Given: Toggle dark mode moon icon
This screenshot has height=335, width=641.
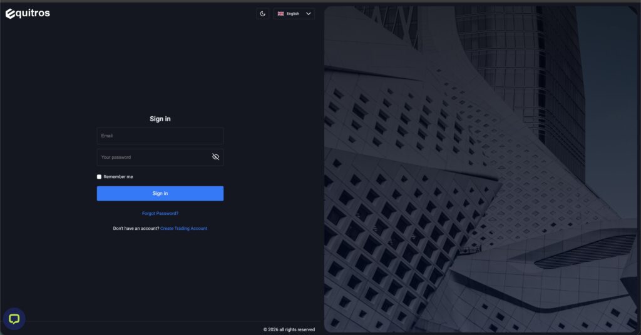Looking at the screenshot, I should [262, 14].
